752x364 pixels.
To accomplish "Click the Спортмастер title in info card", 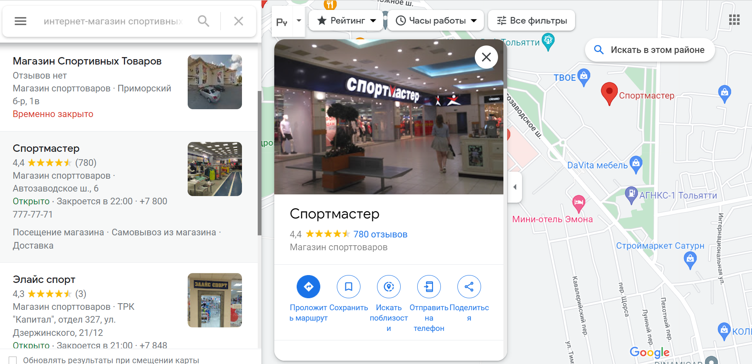I will coord(335,214).
